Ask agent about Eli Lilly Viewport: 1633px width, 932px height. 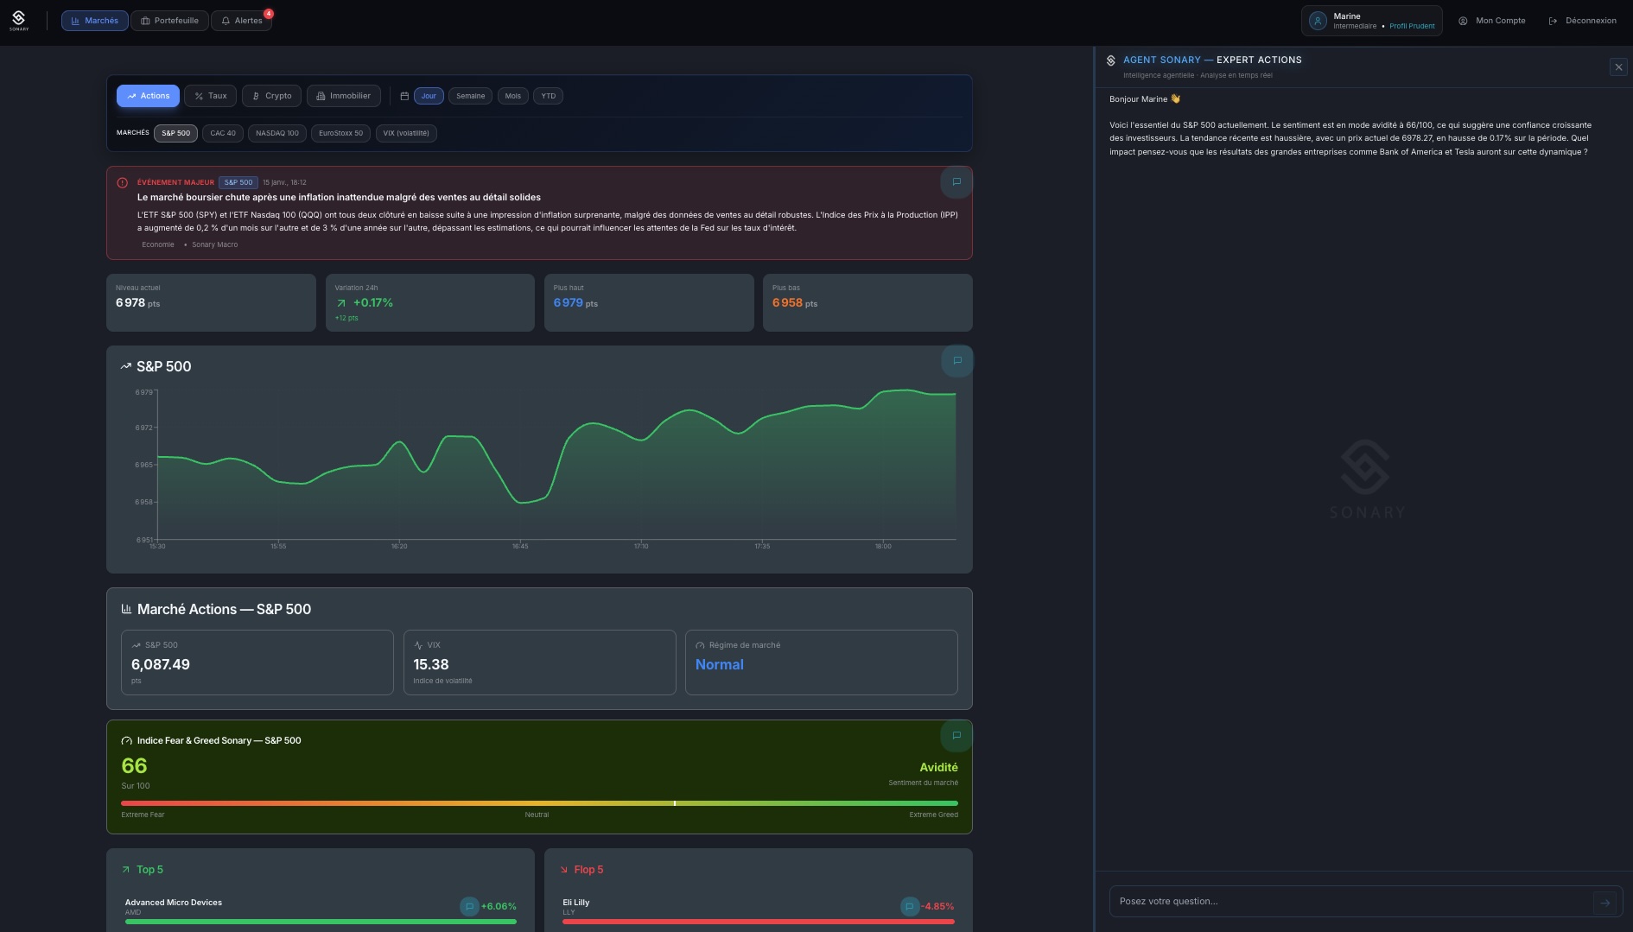click(x=909, y=906)
